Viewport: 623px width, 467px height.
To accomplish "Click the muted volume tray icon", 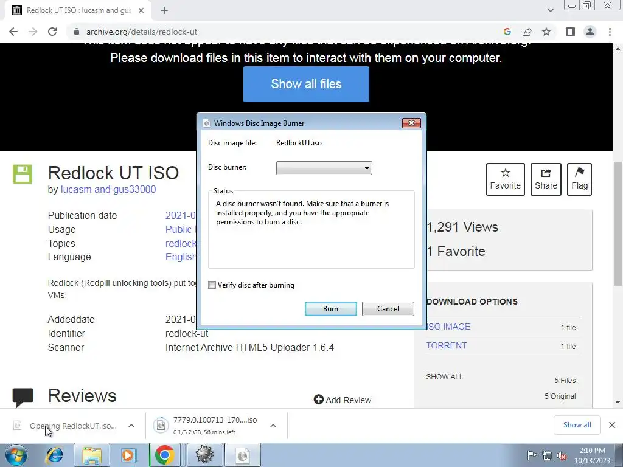I will [x=562, y=455].
